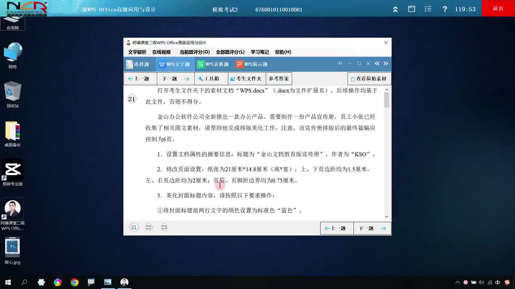Close the 阿福课堂 window
The height and width of the screenshot is (289, 515).
click(x=386, y=43)
